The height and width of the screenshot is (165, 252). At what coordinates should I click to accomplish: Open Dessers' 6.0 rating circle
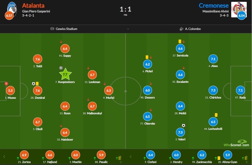pos(148,90)
